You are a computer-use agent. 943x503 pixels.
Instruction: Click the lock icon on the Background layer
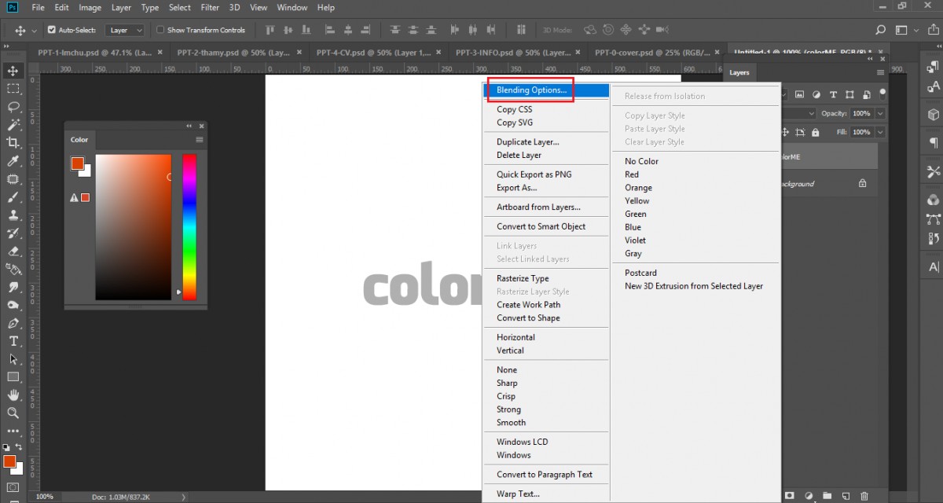pyautogui.click(x=863, y=183)
